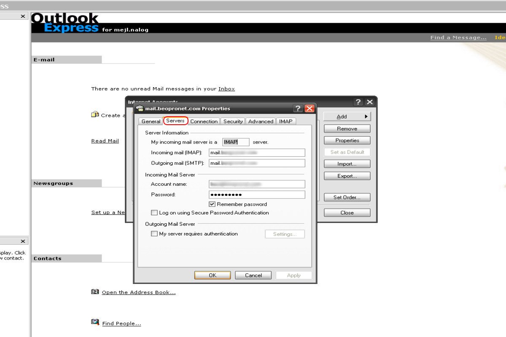Click the Outgoing mail (SMTP) server field

pos(257,163)
